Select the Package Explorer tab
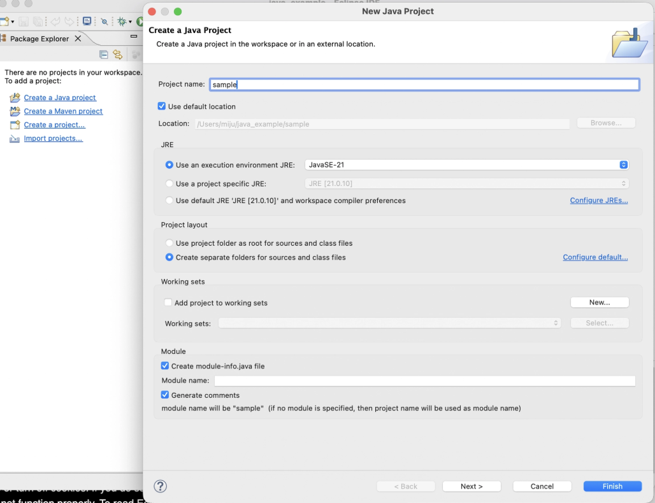 [40, 39]
